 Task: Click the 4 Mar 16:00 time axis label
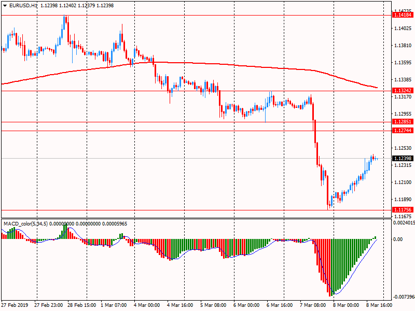click(180, 305)
